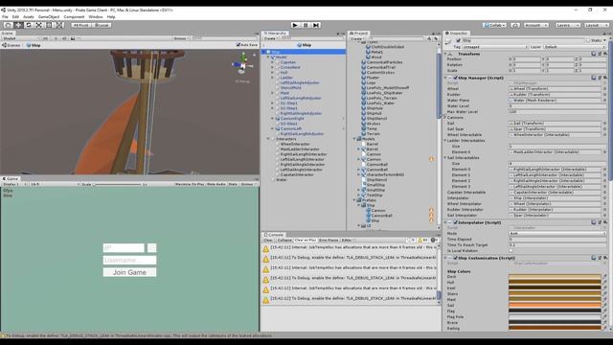The height and width of the screenshot is (345, 613).
Task: Click Project search-by-type icon
Action: tap(429, 38)
